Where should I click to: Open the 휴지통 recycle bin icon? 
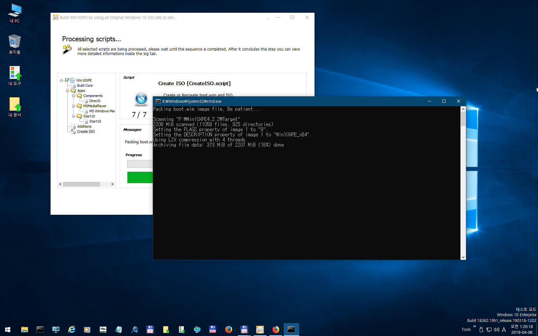pos(15,44)
